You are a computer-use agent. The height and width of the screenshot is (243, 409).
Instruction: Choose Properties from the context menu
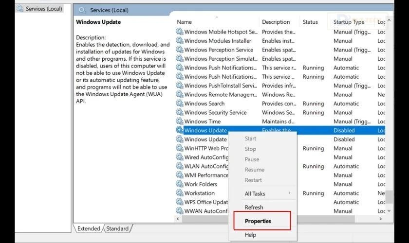click(x=258, y=221)
